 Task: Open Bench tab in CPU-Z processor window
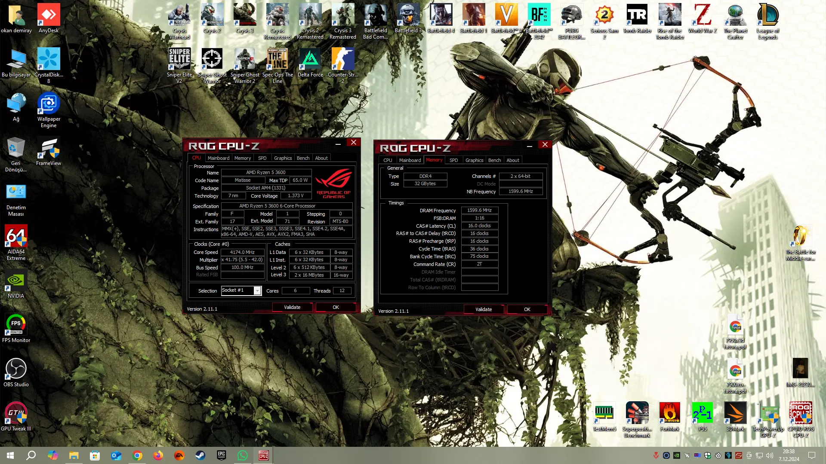[303, 158]
